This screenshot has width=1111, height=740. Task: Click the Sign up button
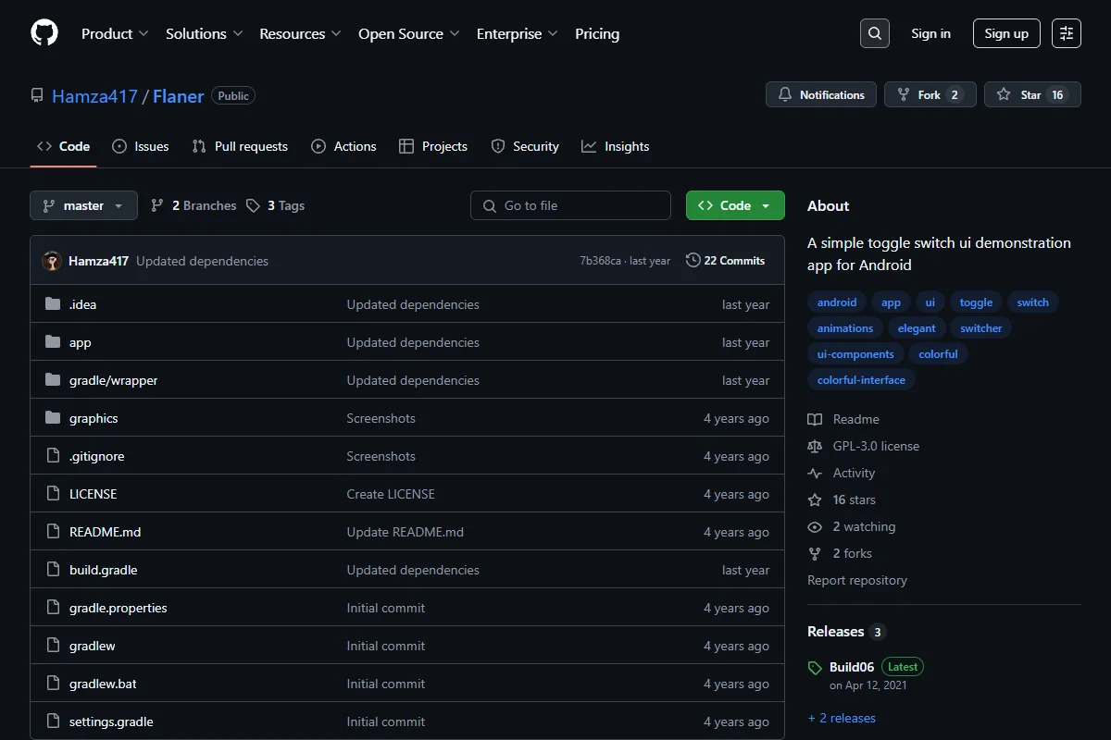[1006, 33]
